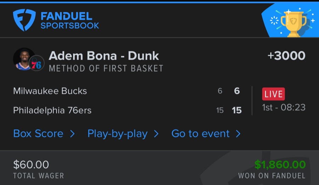Open the Play-by-play link
The width and height of the screenshot is (319, 185).
click(x=117, y=133)
